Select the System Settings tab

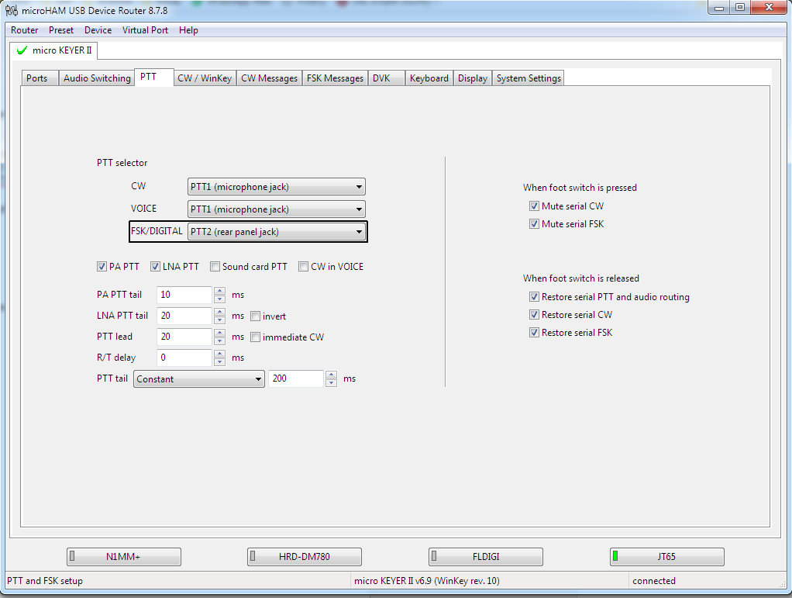click(x=528, y=78)
